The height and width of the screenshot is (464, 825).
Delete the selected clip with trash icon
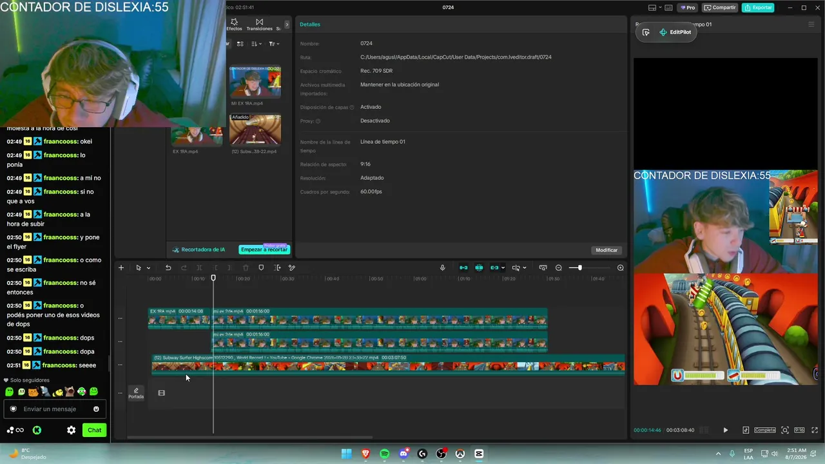coord(246,267)
